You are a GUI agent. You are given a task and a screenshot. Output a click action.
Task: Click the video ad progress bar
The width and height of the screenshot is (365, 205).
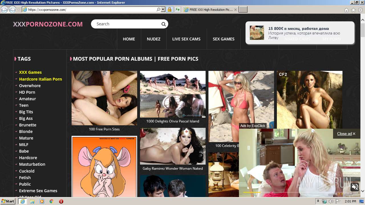(300, 192)
